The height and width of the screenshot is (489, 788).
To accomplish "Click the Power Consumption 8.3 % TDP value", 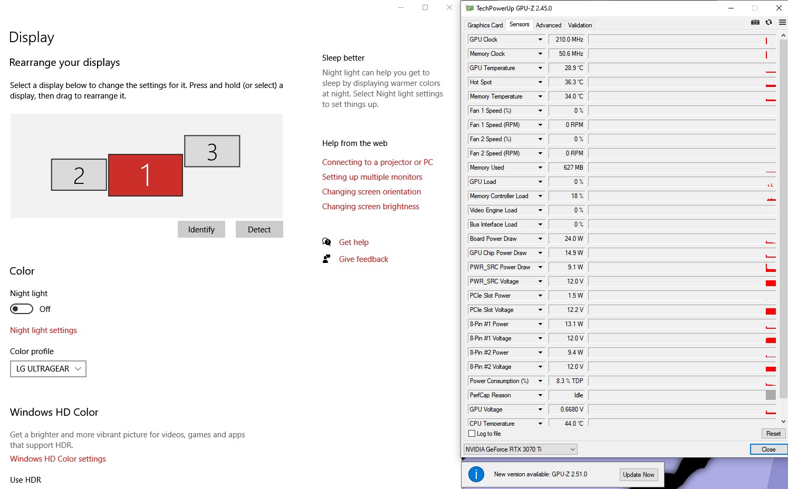I will pyautogui.click(x=567, y=381).
